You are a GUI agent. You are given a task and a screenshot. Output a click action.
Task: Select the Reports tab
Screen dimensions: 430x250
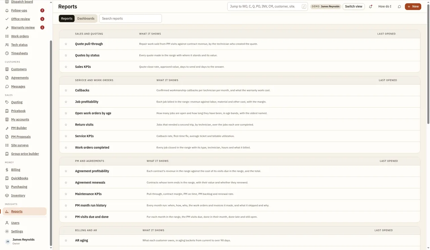67,19
